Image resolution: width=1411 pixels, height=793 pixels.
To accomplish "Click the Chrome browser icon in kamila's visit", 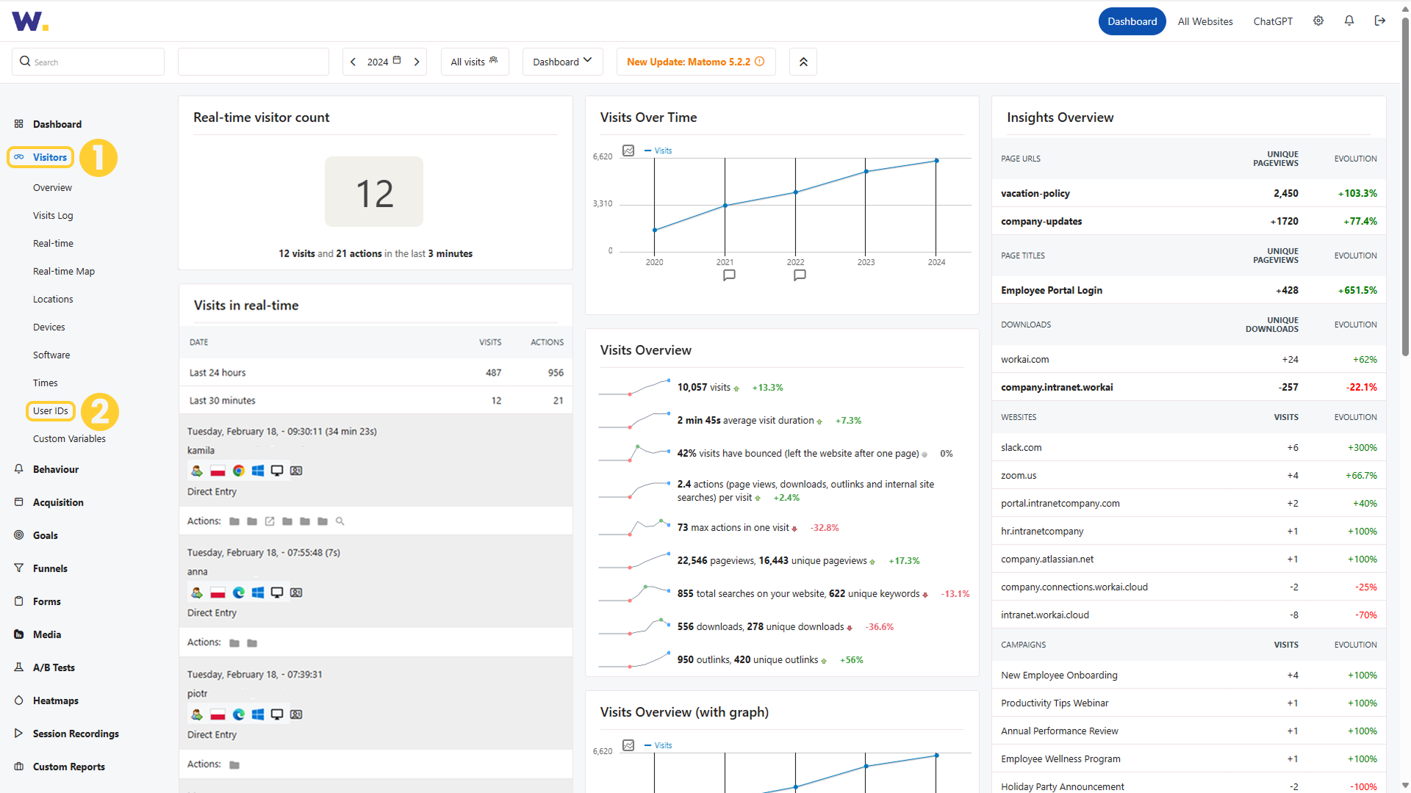I will [239, 471].
